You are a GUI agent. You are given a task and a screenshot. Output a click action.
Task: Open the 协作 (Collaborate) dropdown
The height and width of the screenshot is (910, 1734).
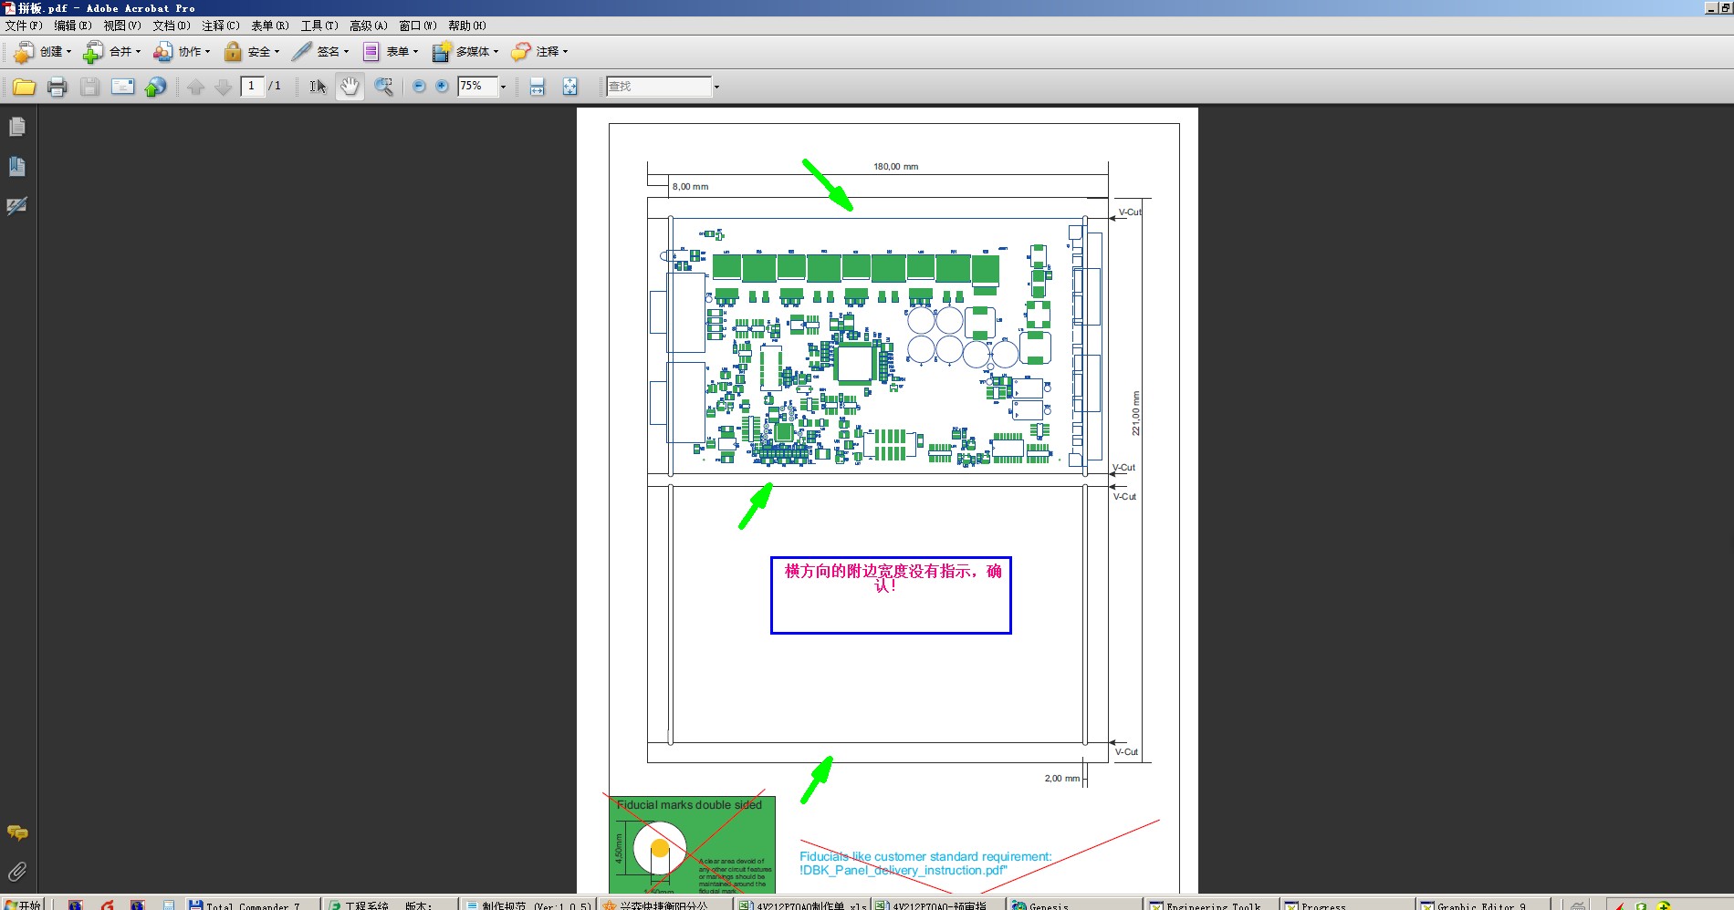[182, 52]
